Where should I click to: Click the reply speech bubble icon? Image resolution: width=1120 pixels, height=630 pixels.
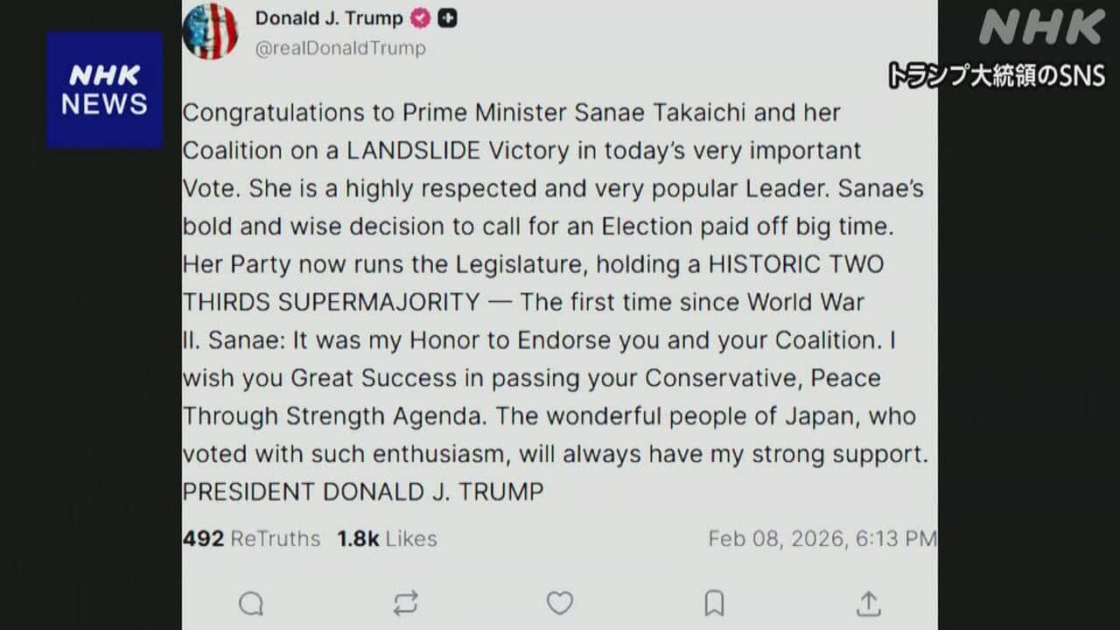tap(251, 603)
